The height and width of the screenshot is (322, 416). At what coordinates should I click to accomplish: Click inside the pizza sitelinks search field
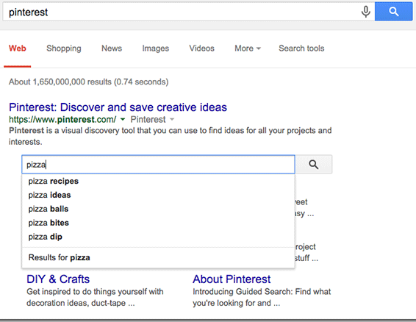tap(158, 165)
